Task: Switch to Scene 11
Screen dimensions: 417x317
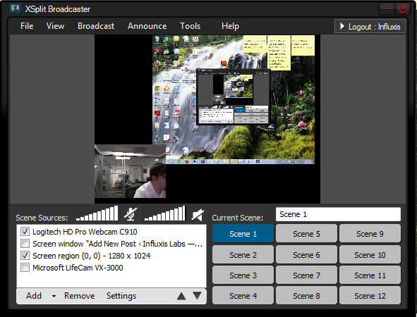Action: click(x=370, y=275)
